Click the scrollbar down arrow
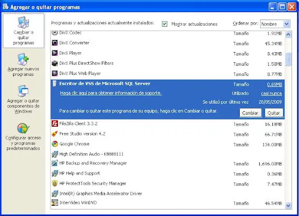Viewport: 299px width, 216px height. (x=288, y=205)
